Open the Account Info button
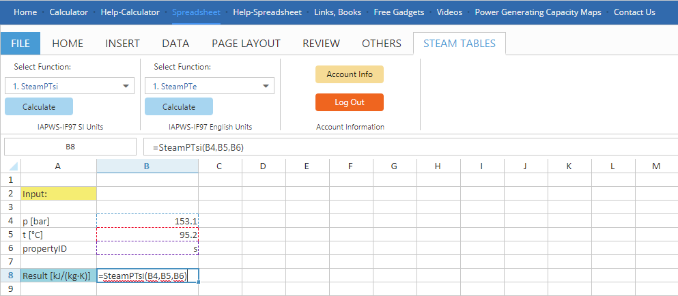This screenshot has width=678, height=296. tap(349, 74)
